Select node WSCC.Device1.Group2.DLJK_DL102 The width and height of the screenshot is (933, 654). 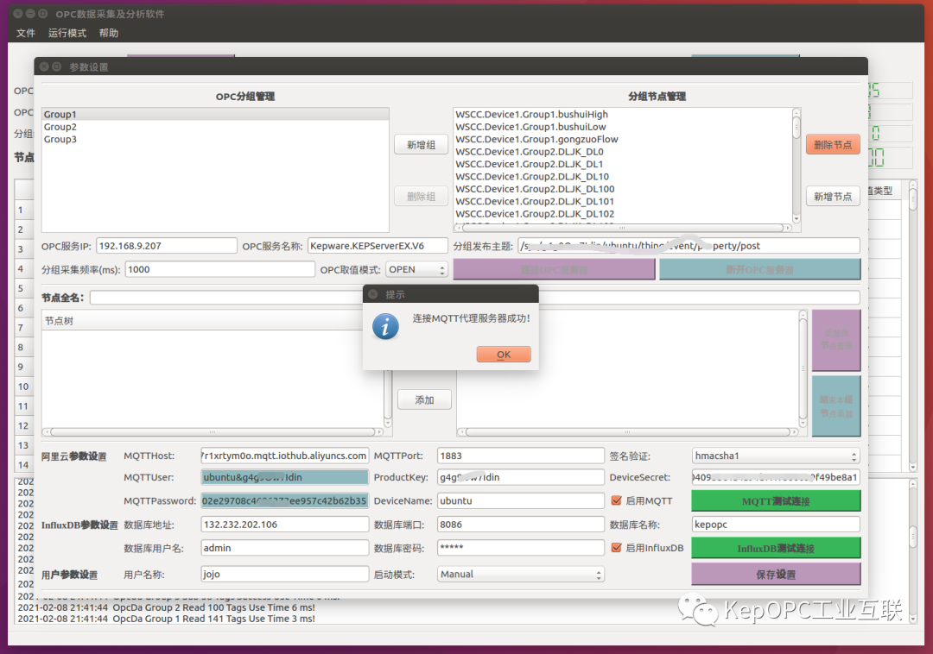click(623, 214)
